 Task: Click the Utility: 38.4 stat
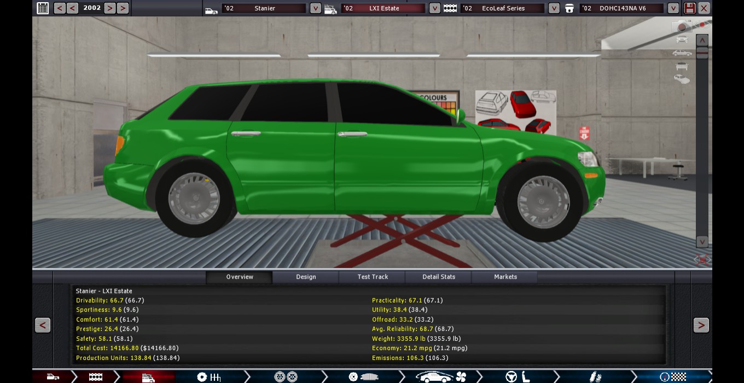(x=400, y=310)
